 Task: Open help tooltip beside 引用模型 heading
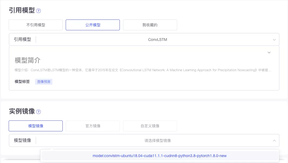click(39, 11)
